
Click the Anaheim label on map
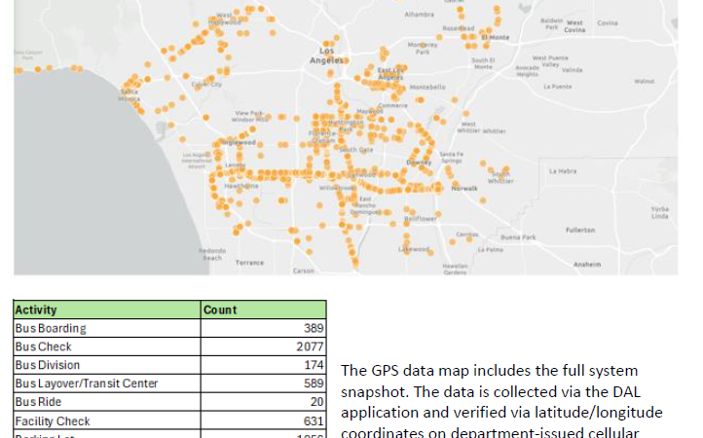[x=587, y=264]
